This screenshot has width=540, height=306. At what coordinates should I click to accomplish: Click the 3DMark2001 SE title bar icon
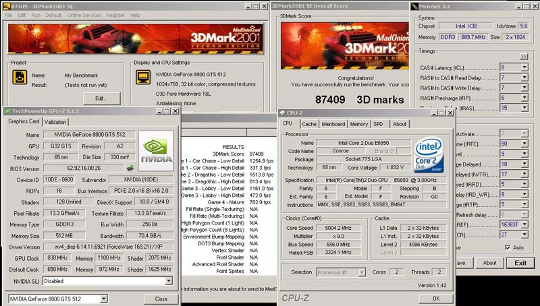click(6, 6)
